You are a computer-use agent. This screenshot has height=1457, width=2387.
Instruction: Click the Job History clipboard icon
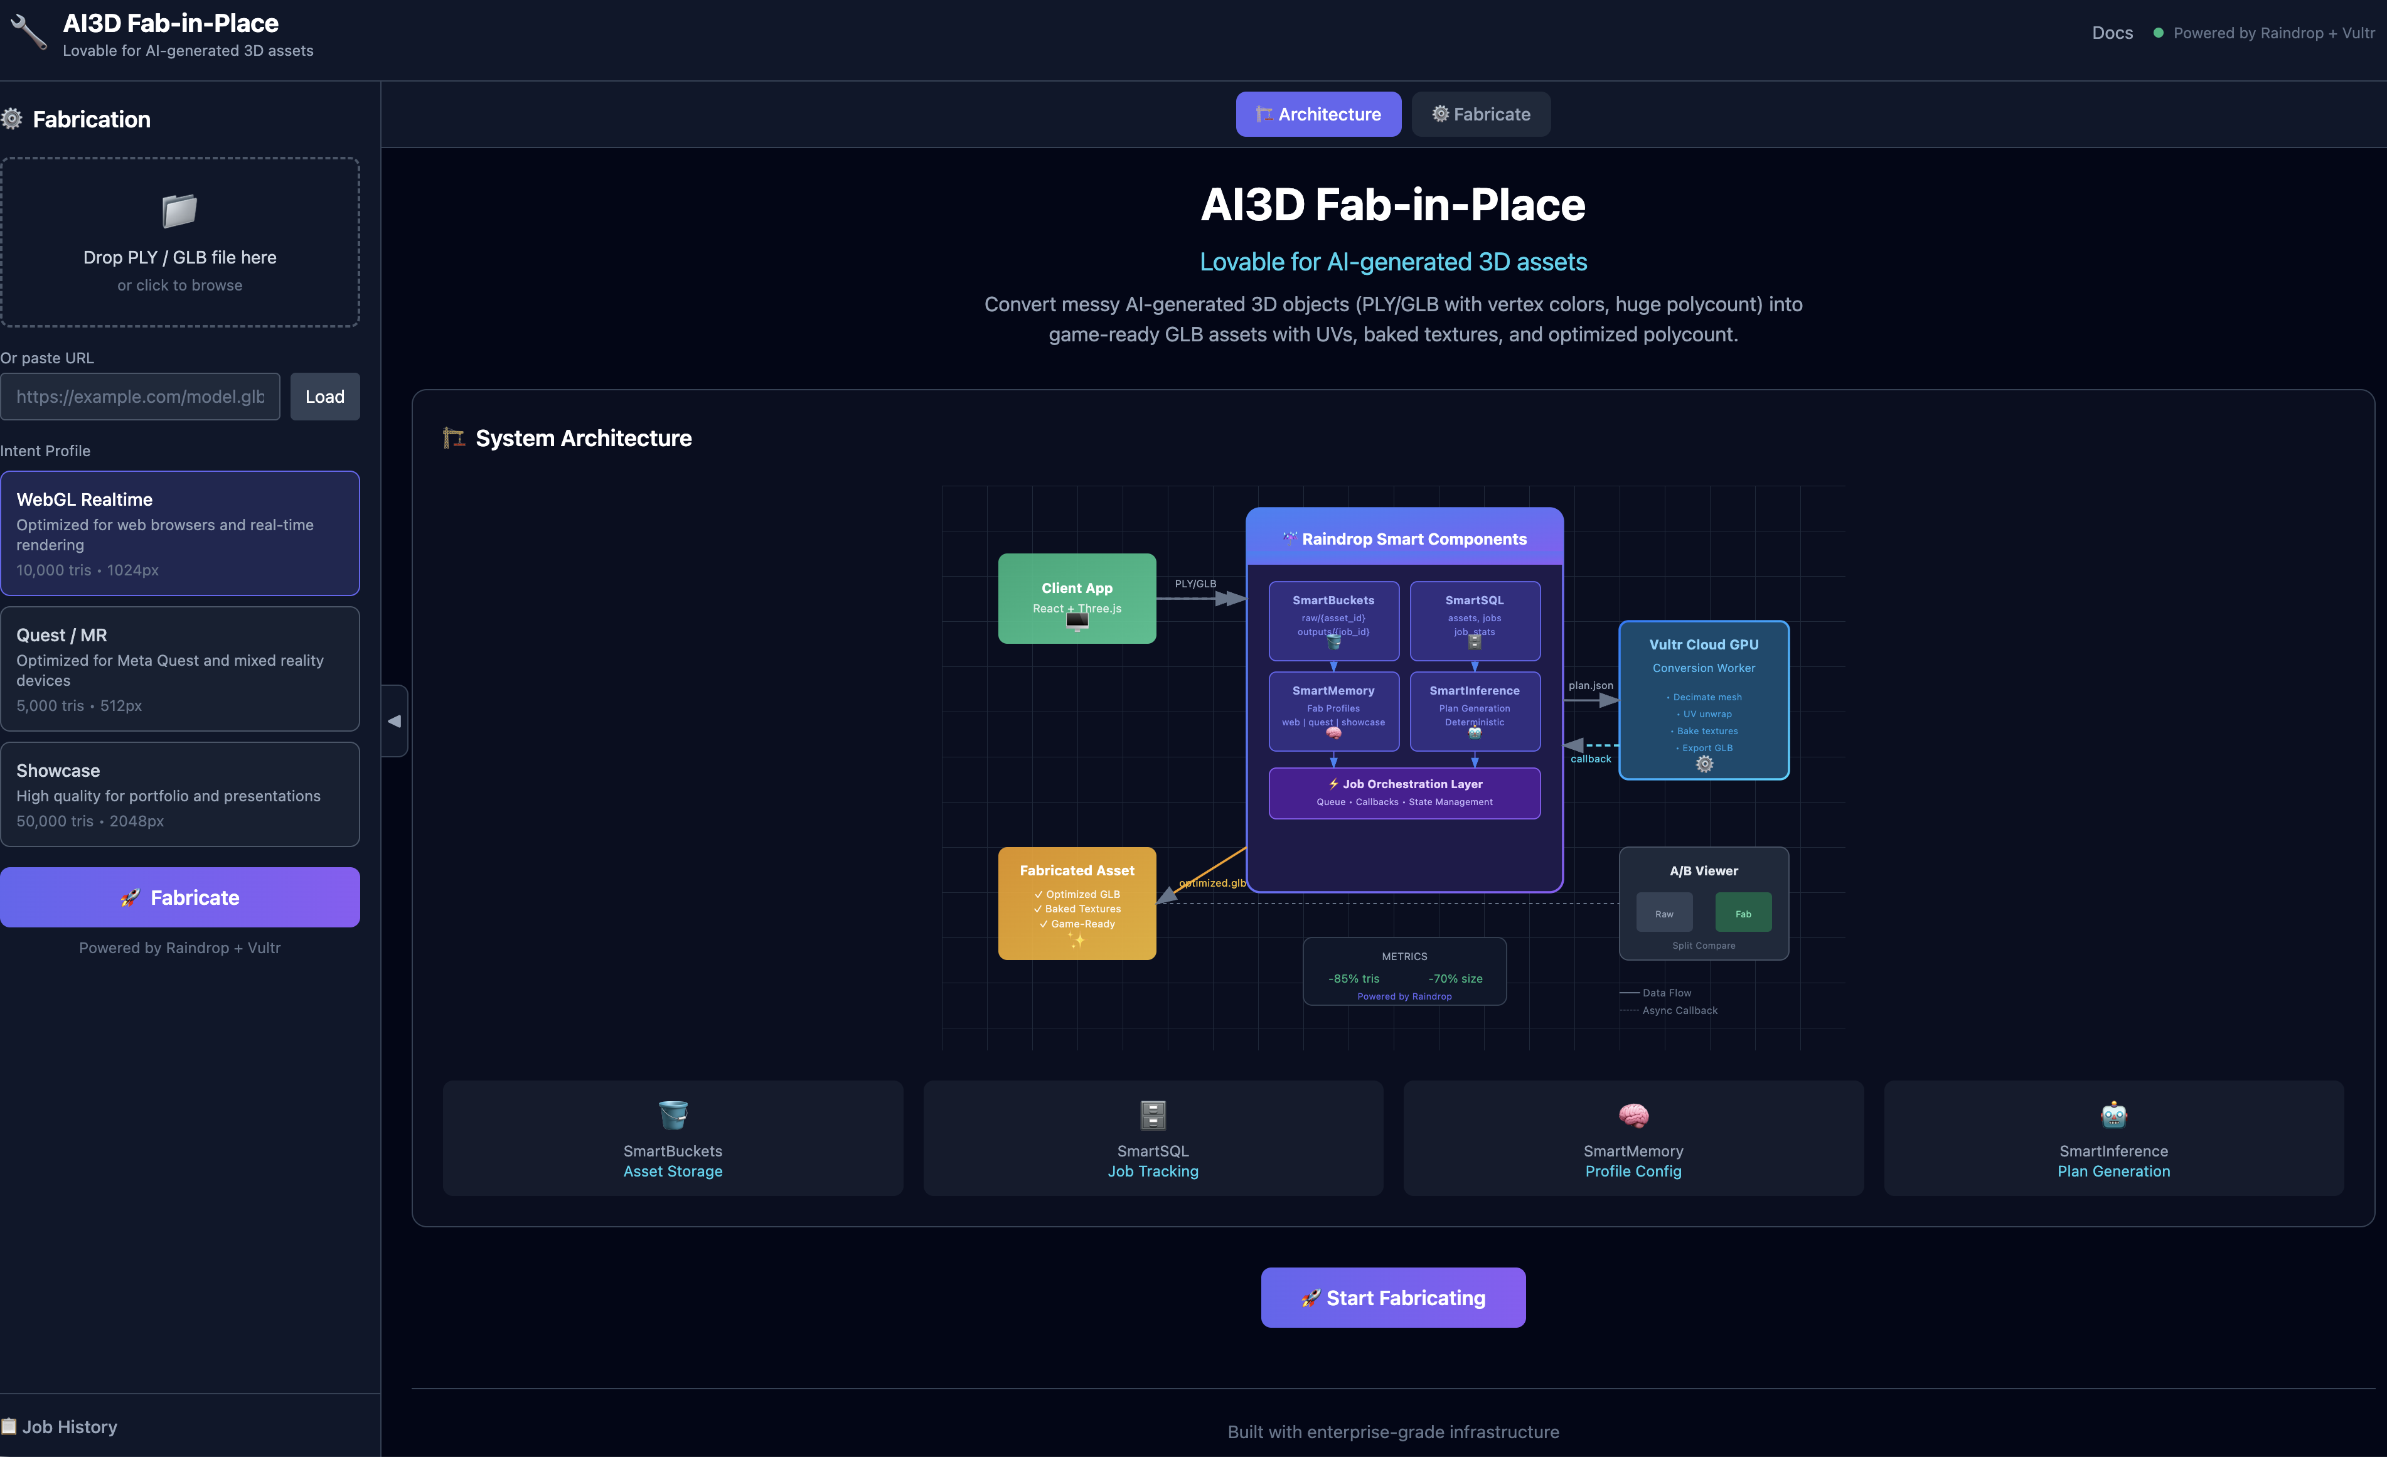(x=9, y=1426)
